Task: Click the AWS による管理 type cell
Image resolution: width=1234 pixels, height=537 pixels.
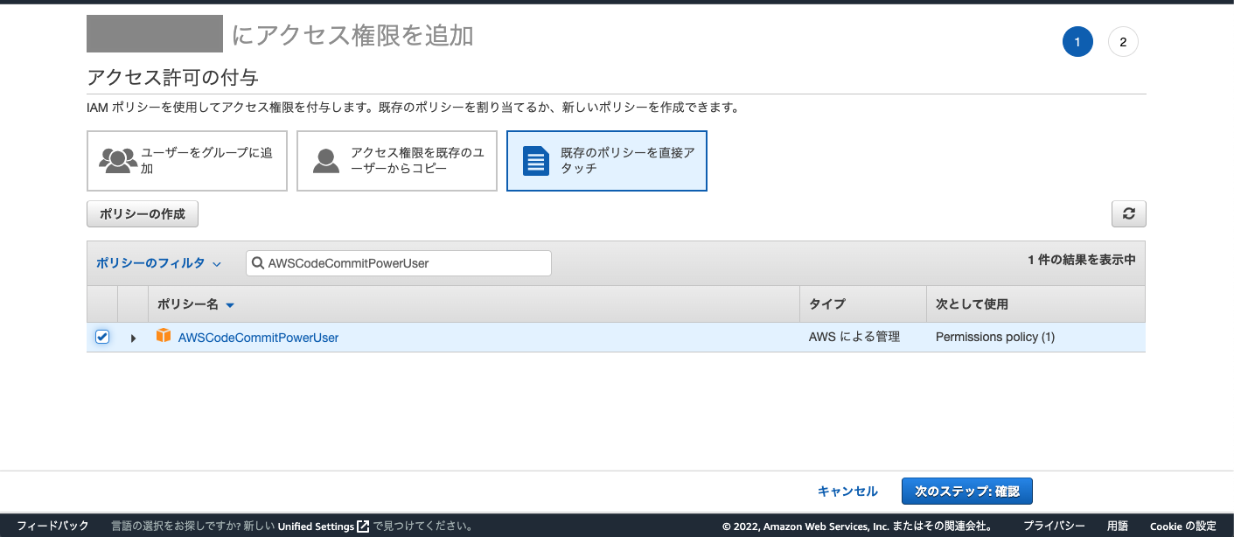Action: 854,337
